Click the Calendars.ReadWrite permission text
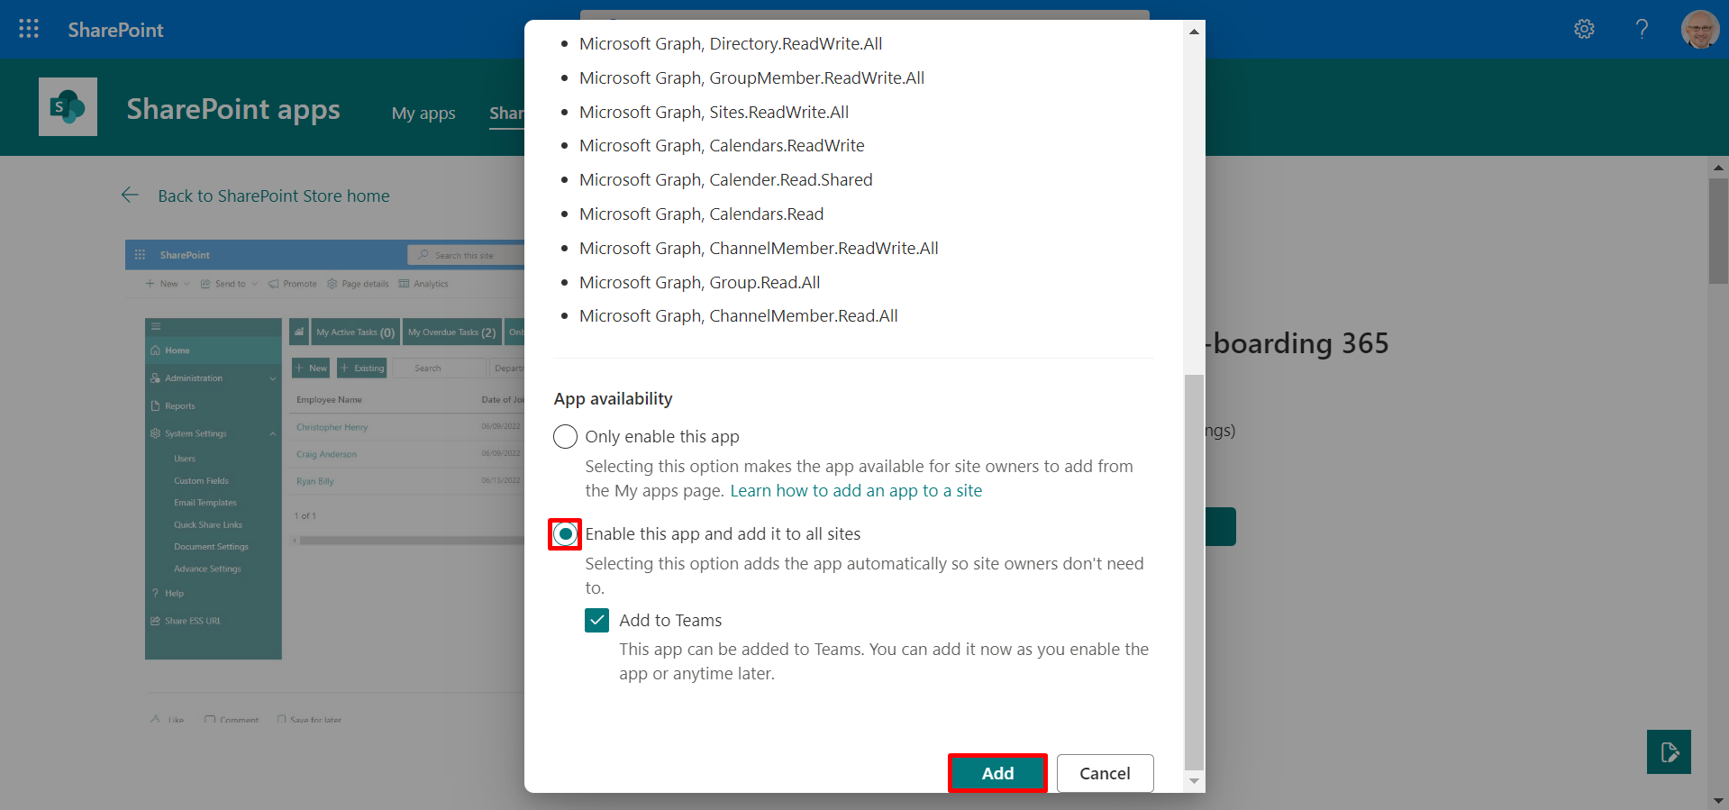 pos(722,145)
